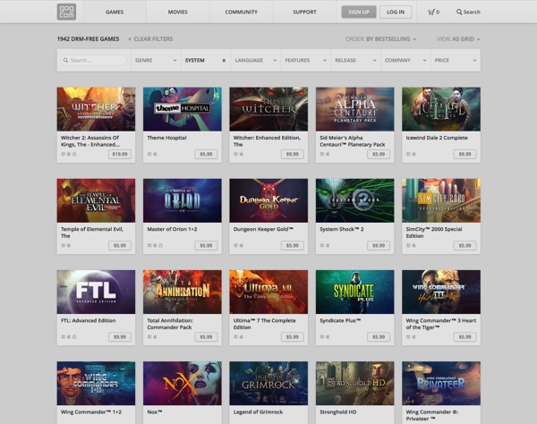
Task: Open System Shock 2 cover thumbnail
Action: tap(355, 200)
